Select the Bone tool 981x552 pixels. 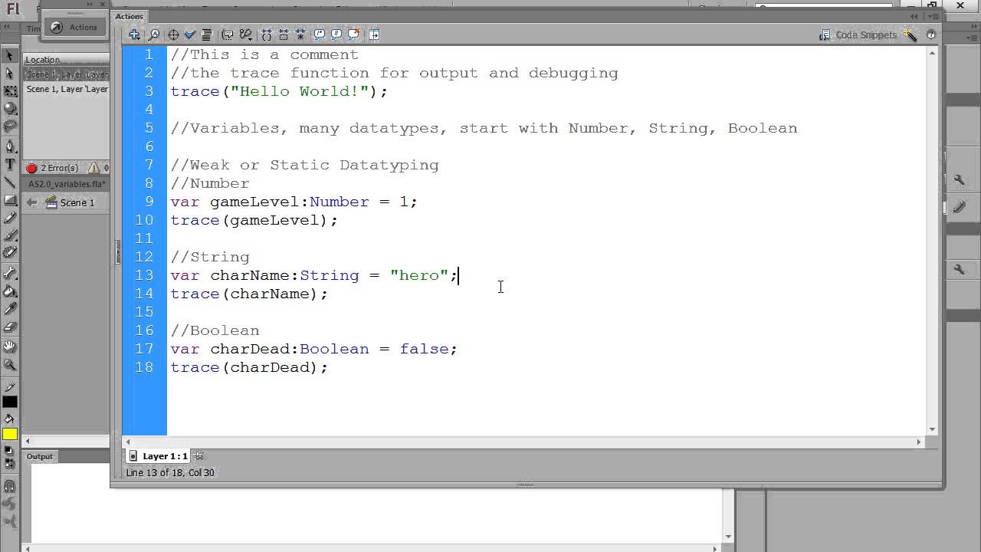(10, 273)
